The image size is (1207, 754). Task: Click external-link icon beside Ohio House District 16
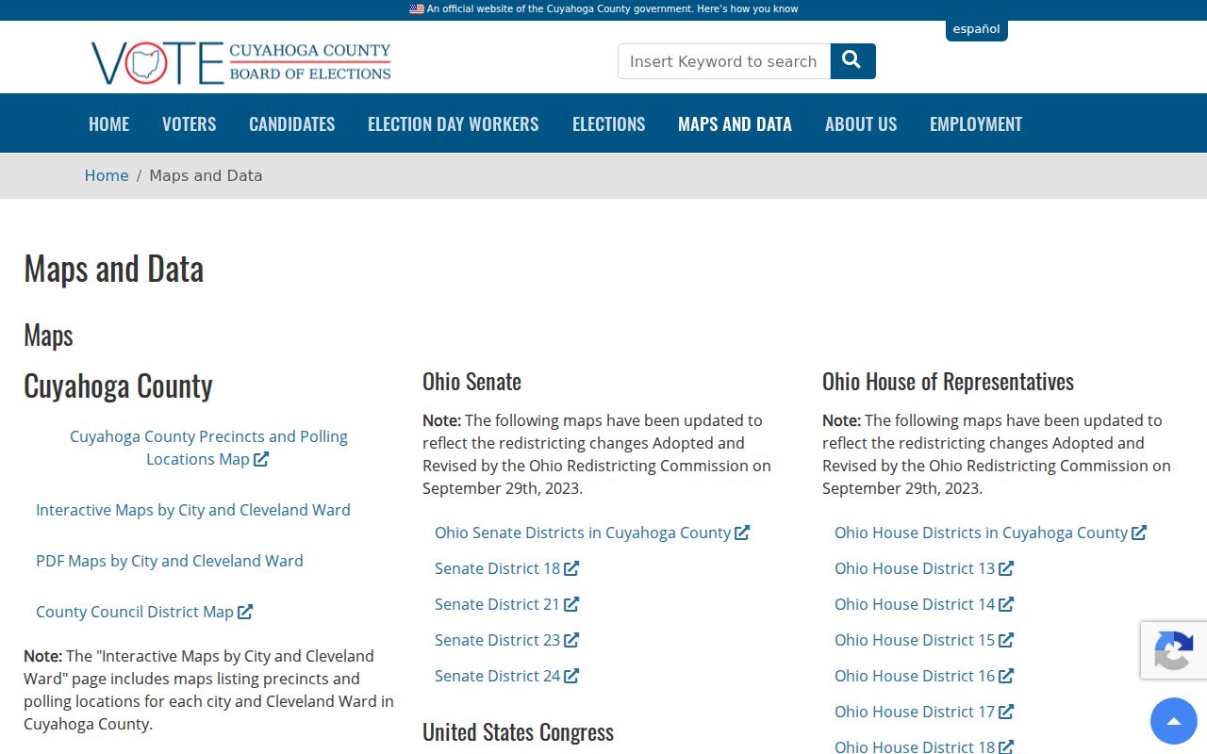tap(1006, 676)
